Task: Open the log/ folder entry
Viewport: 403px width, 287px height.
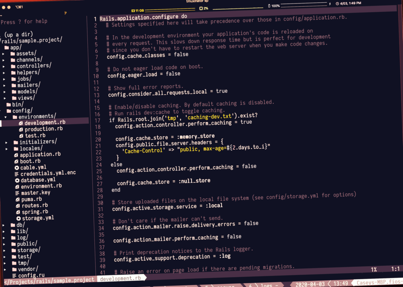Action: (22, 238)
